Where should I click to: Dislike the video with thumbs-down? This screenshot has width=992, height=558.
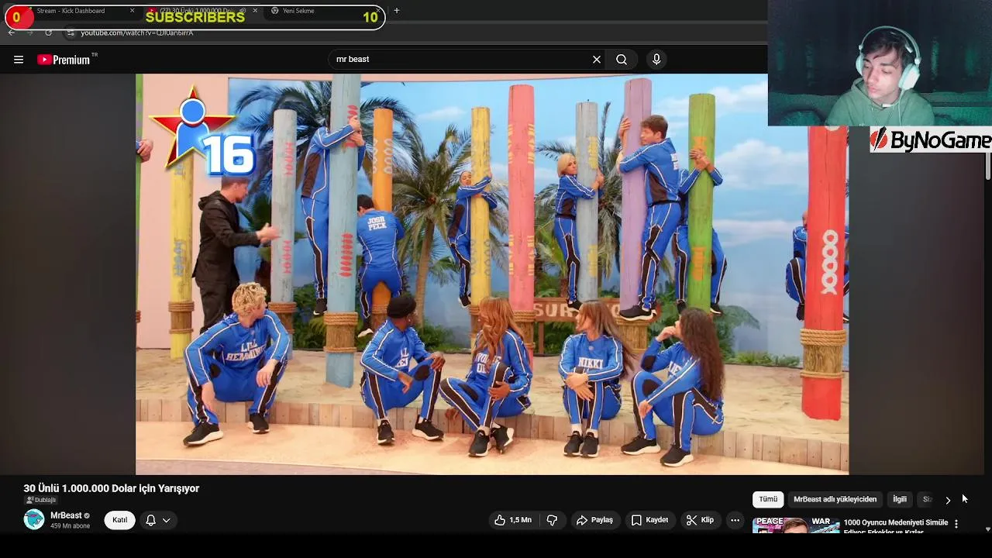[552, 520]
